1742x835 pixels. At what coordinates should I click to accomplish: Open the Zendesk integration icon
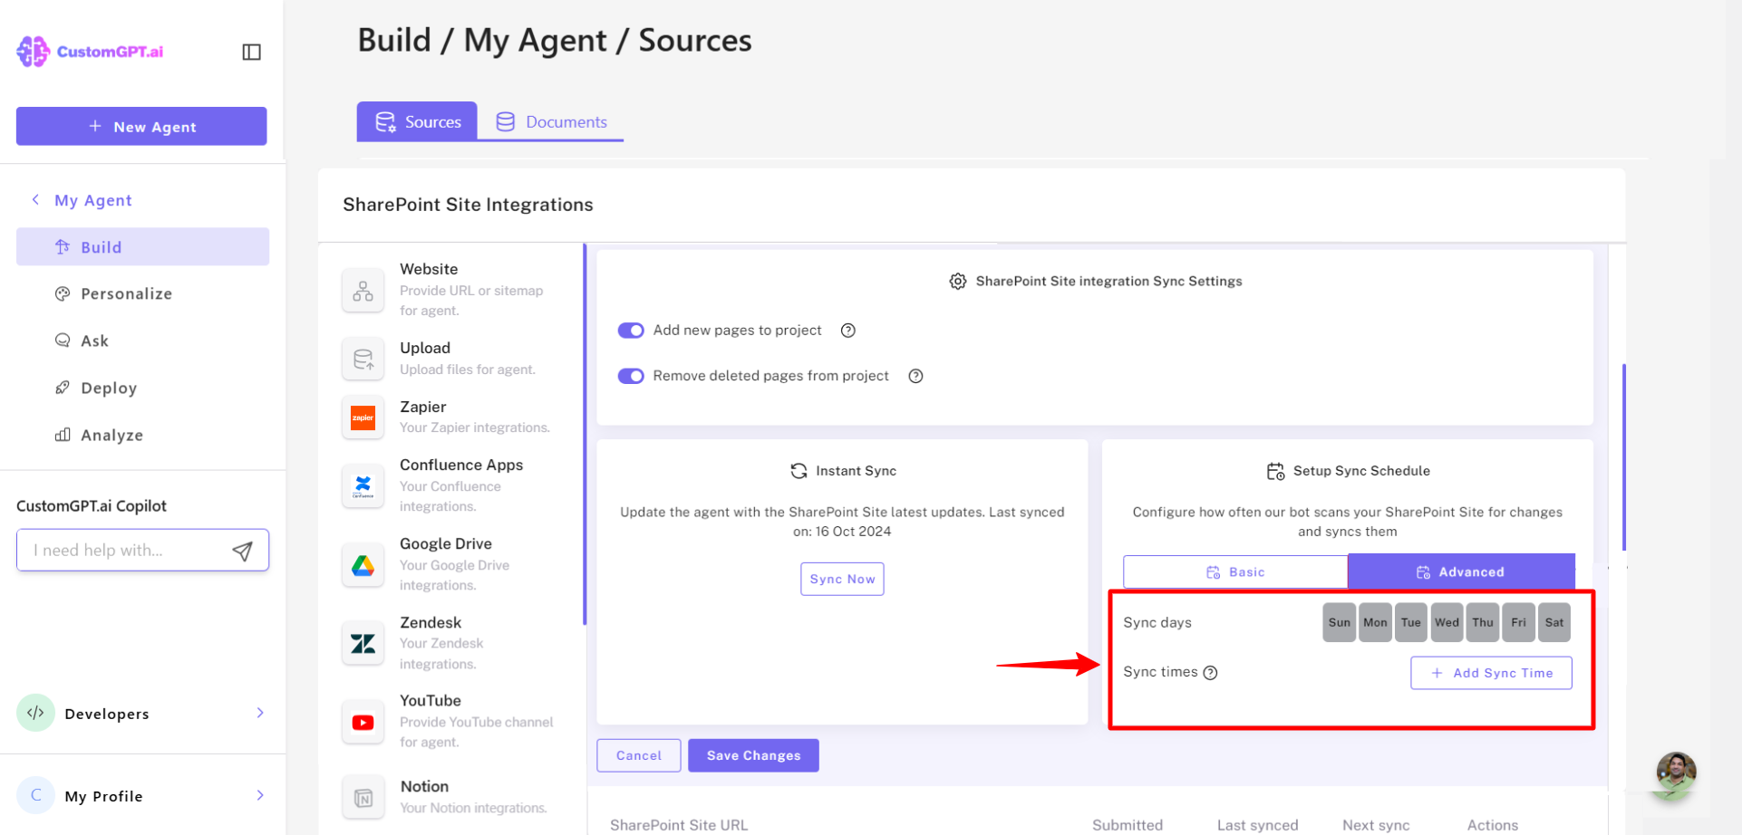click(x=363, y=644)
